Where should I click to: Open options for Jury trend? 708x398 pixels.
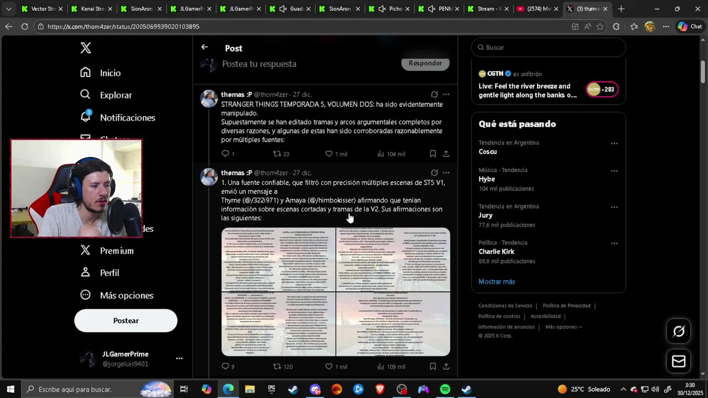point(614,207)
